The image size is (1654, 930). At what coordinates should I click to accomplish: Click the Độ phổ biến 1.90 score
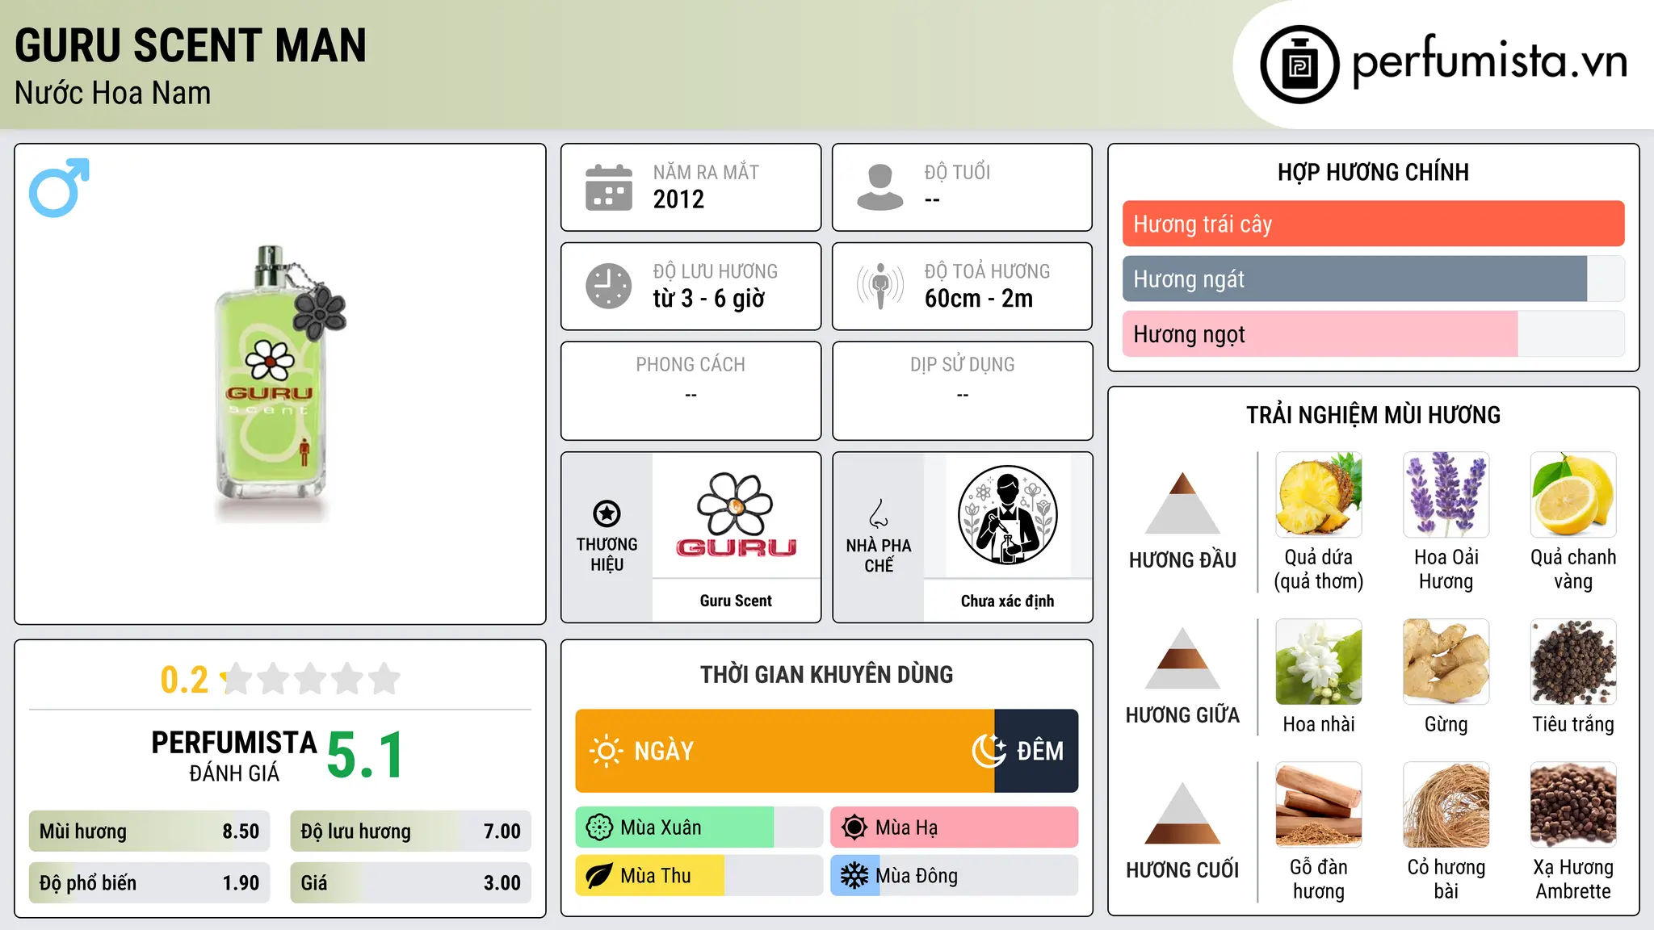point(149,883)
